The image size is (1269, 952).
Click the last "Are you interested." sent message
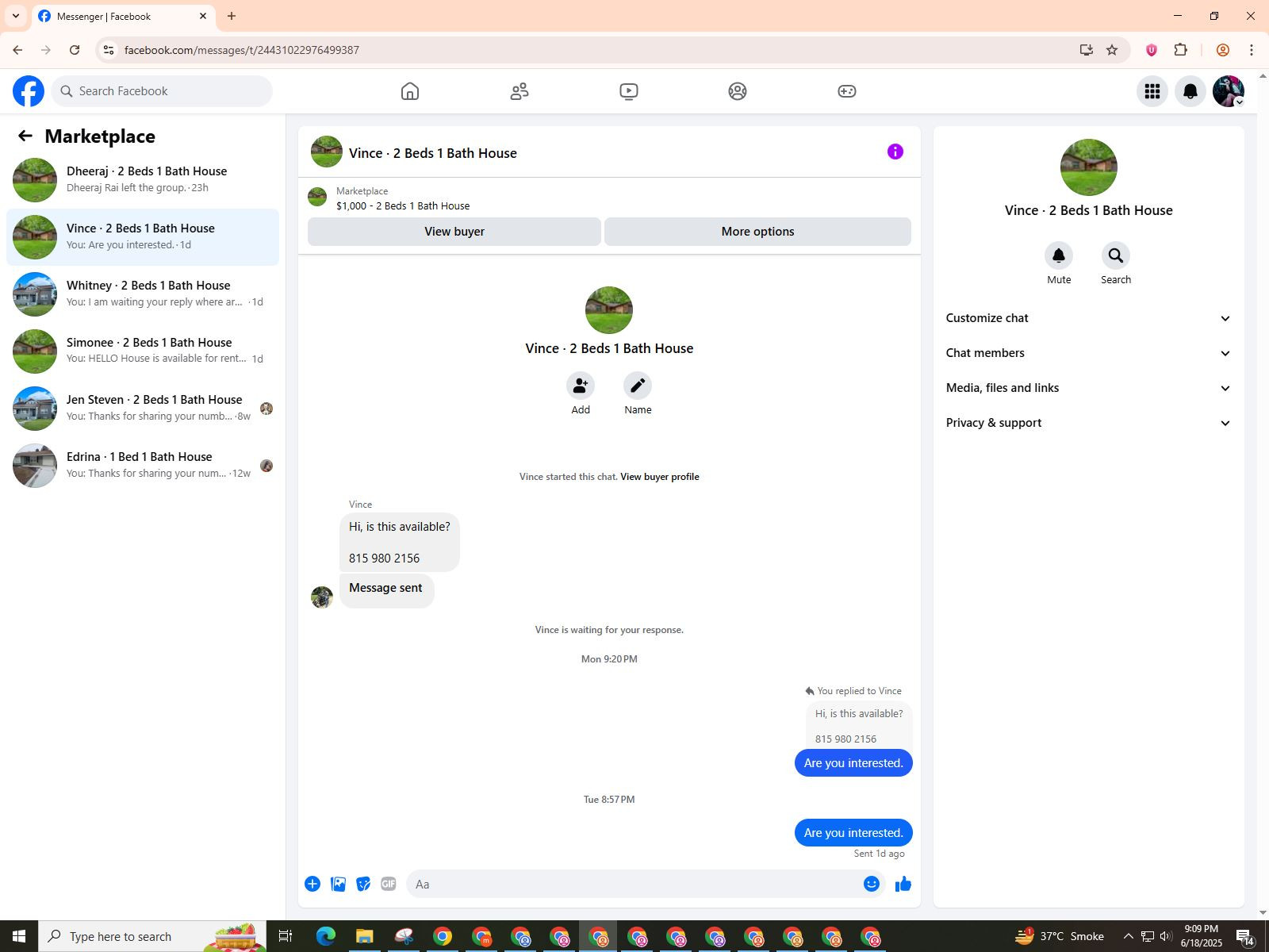[853, 832]
